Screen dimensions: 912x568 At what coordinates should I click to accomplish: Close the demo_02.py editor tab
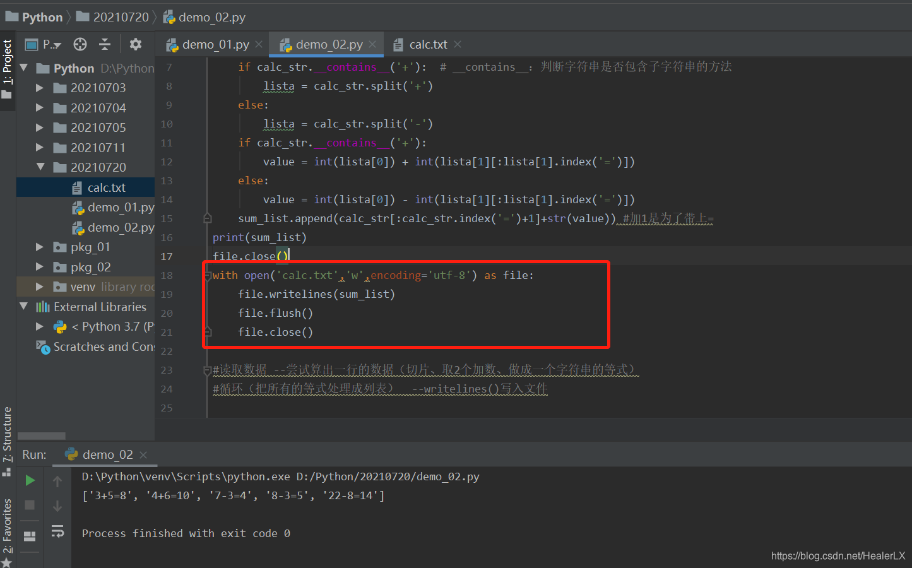coord(372,44)
